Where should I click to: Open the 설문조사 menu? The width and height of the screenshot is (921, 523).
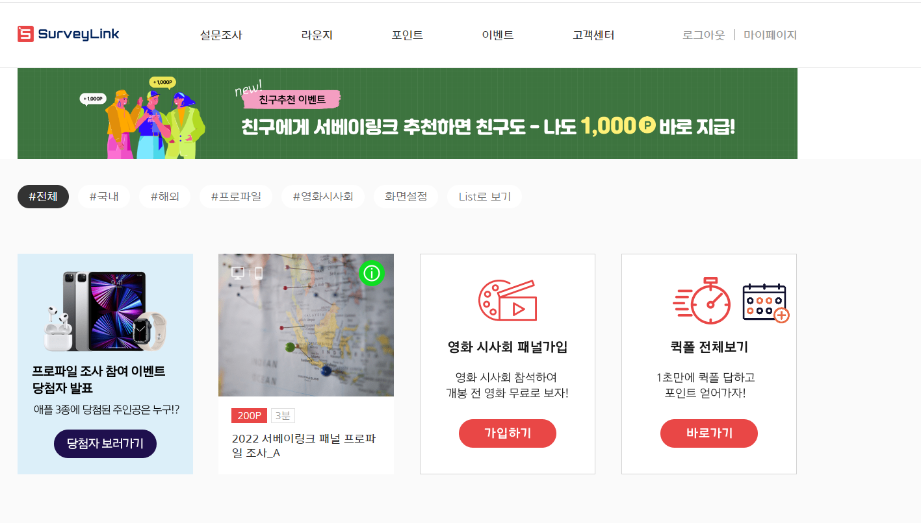[221, 35]
